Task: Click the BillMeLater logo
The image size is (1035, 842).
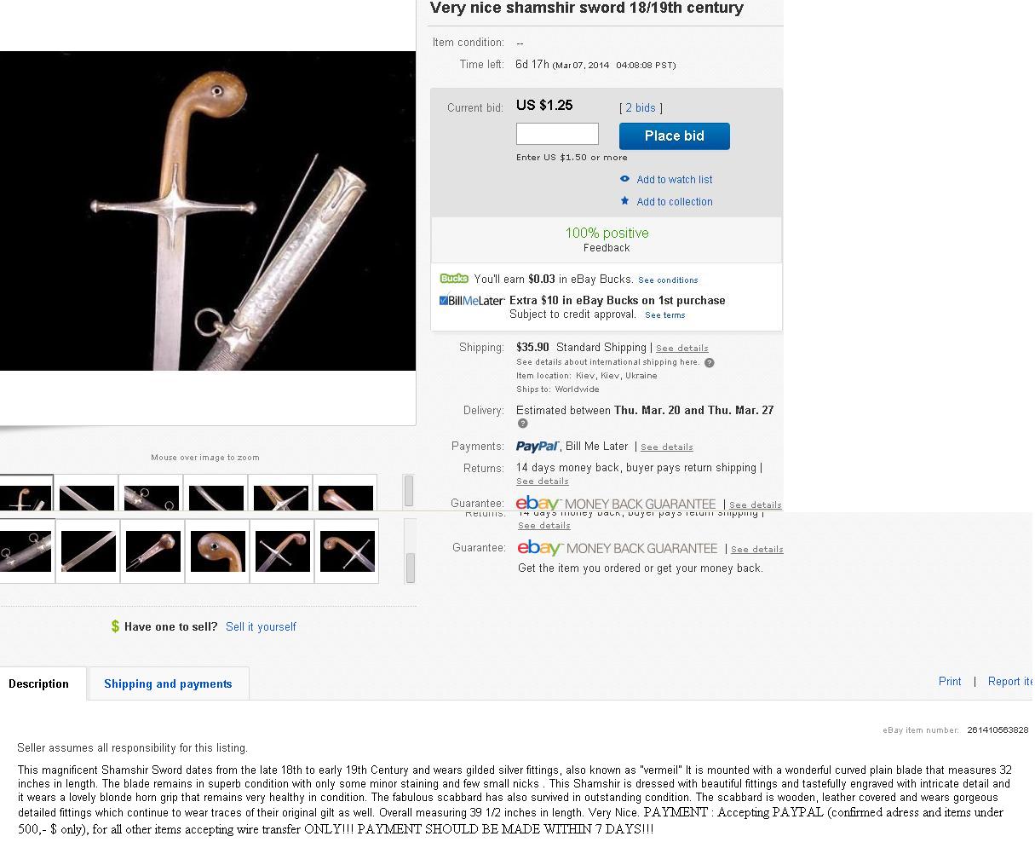Action: [x=472, y=301]
